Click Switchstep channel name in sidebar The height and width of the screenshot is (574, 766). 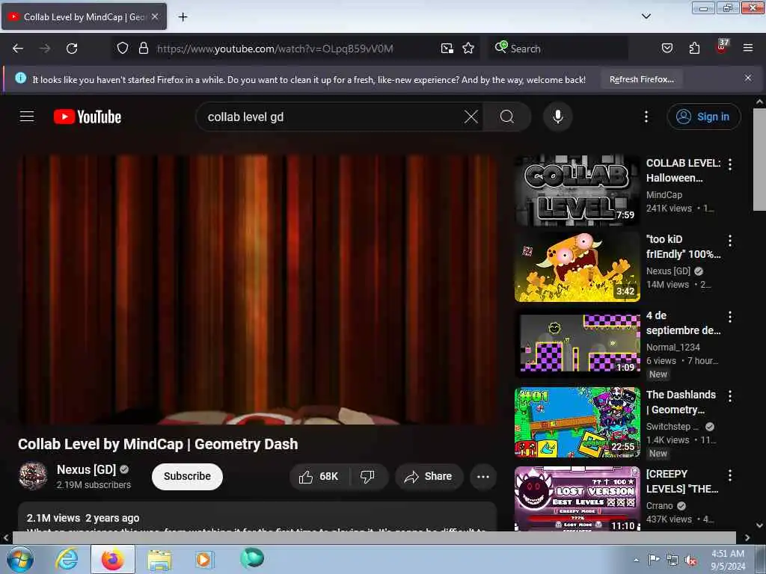[672, 427]
